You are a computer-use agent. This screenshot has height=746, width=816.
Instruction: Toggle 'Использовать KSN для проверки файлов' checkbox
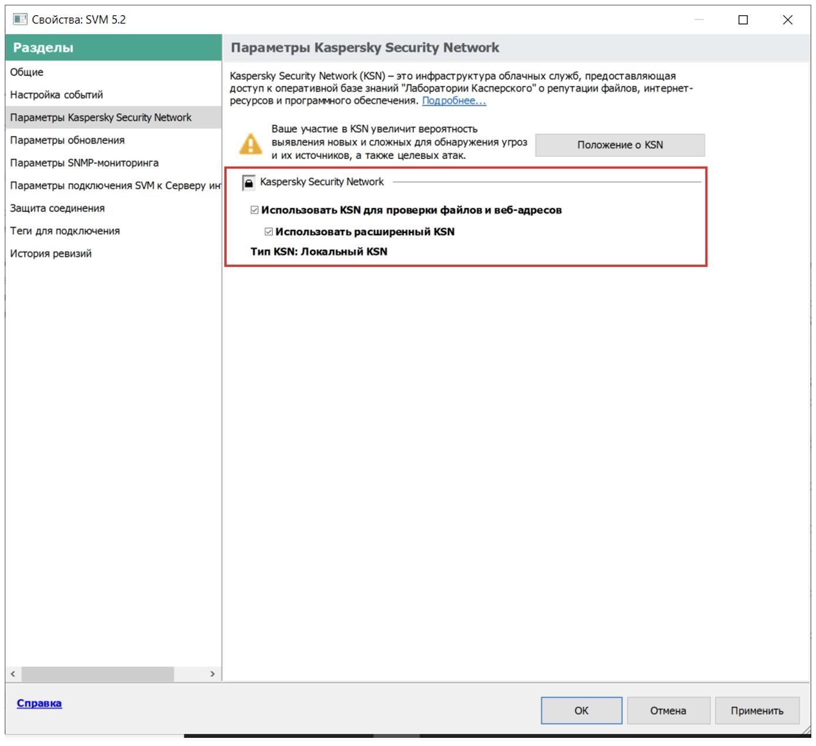(x=254, y=210)
